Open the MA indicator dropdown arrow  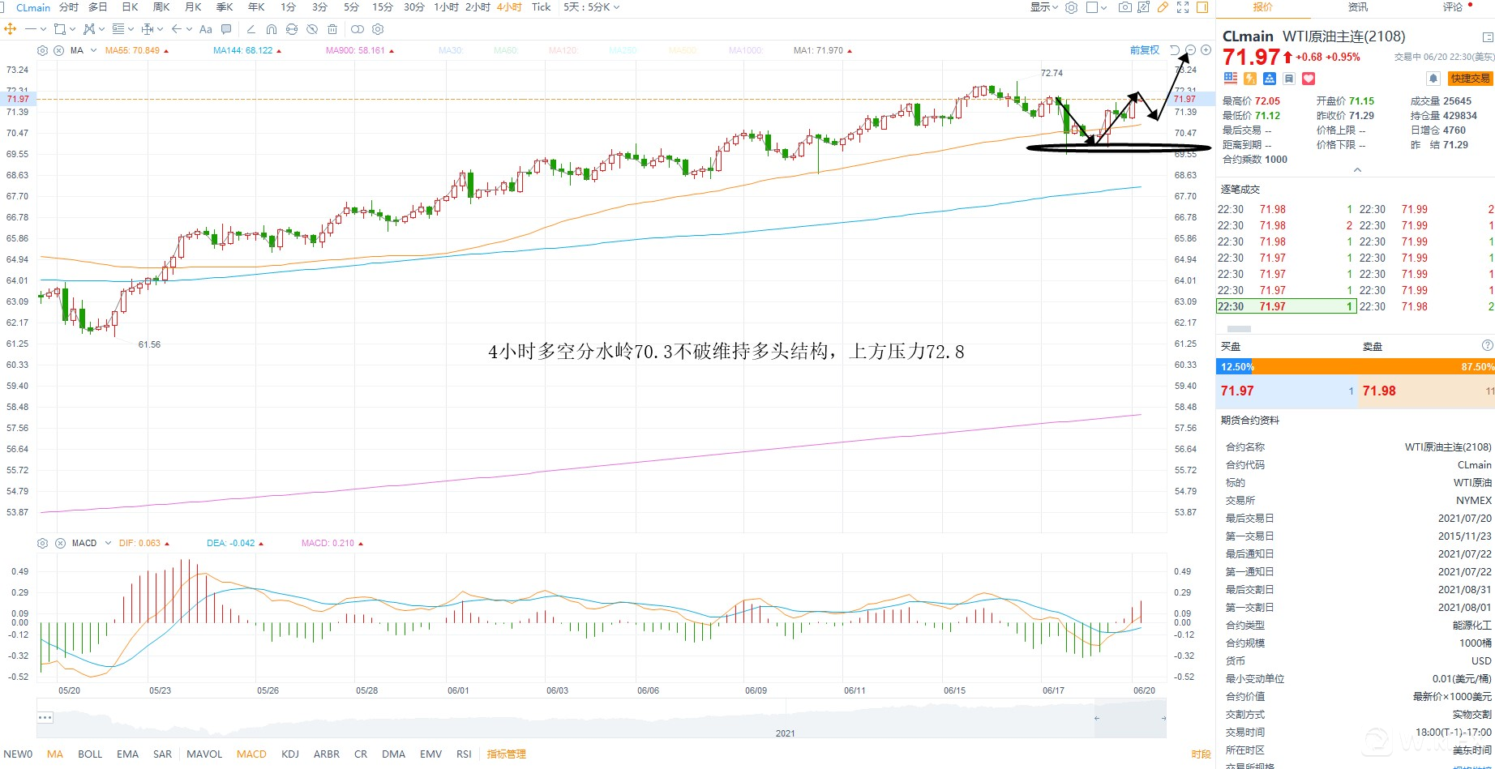(x=93, y=50)
